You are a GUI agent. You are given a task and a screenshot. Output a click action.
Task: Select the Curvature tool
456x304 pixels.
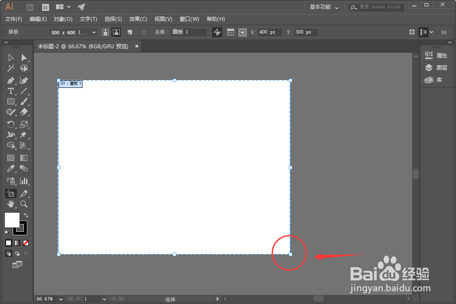coord(24,80)
